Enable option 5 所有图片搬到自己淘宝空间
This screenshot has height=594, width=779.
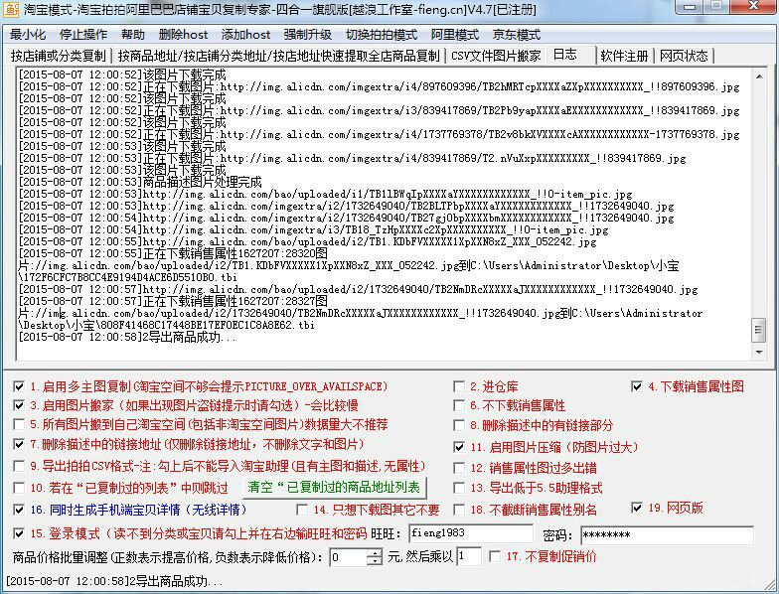coord(19,425)
